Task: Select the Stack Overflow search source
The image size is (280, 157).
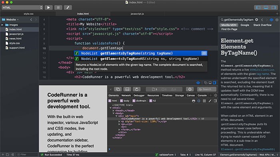Action: [262, 25]
